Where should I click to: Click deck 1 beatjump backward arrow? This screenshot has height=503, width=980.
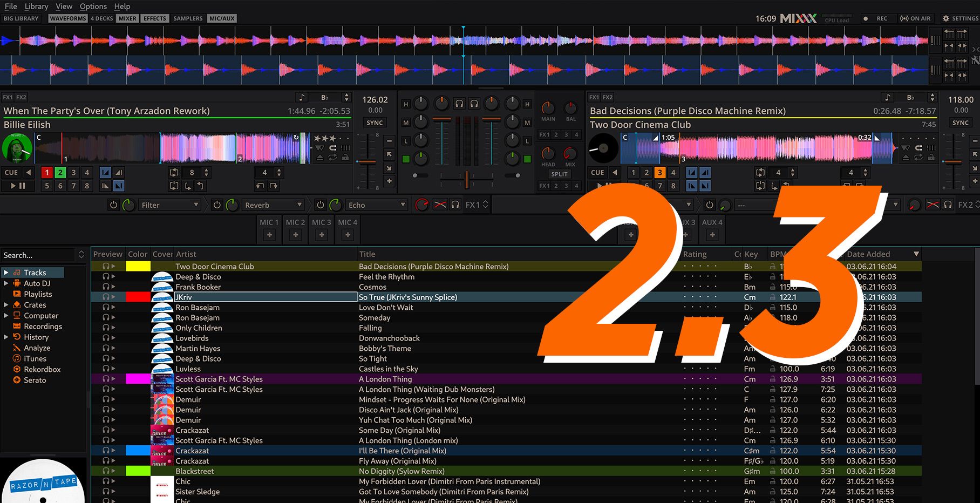coord(260,186)
